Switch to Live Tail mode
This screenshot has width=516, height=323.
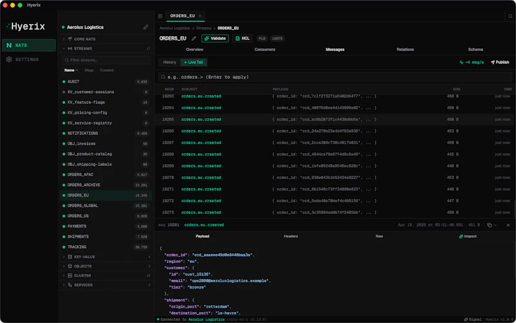click(193, 62)
